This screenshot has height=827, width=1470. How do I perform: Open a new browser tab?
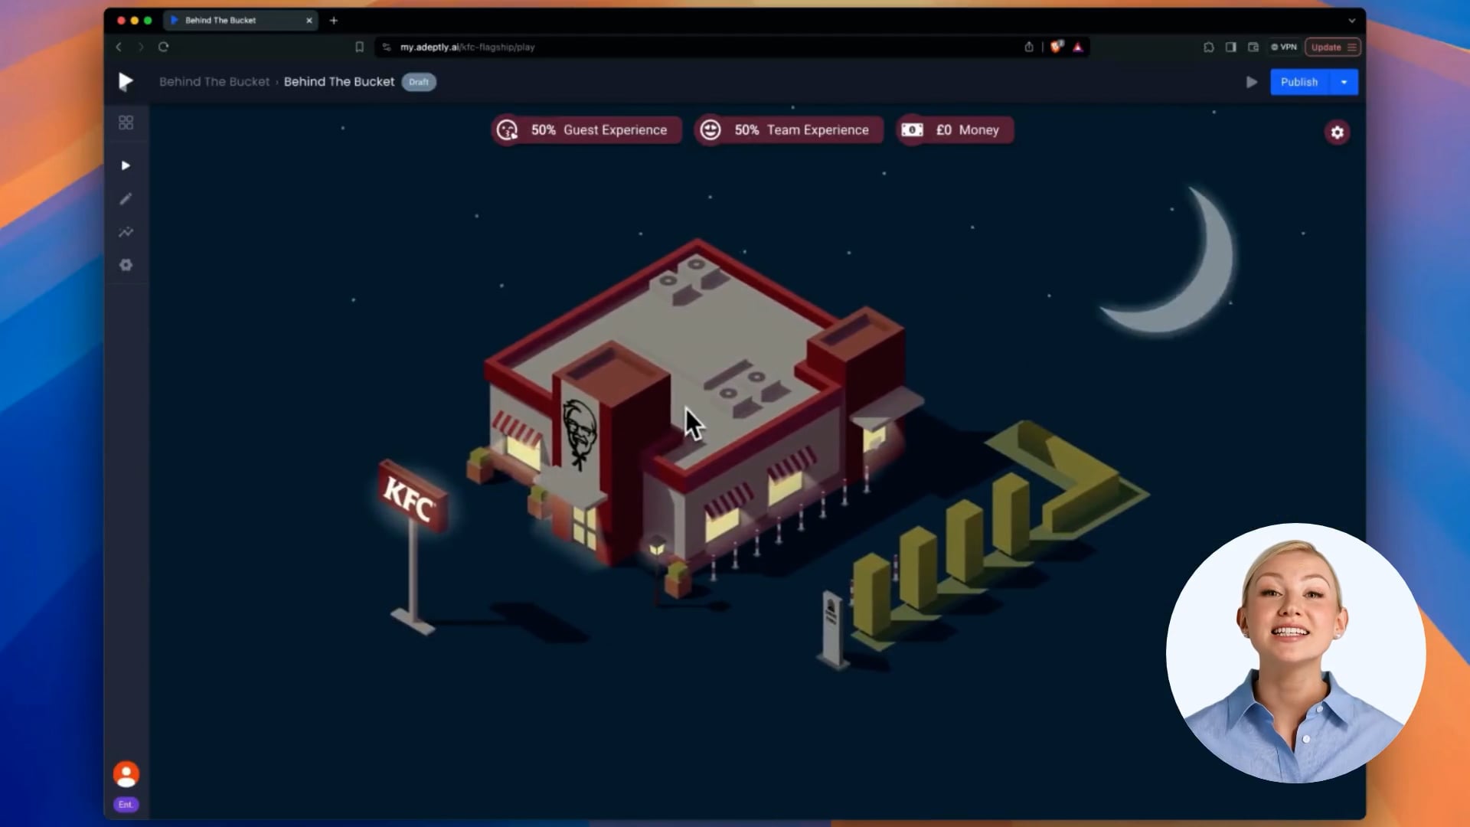pyautogui.click(x=334, y=21)
